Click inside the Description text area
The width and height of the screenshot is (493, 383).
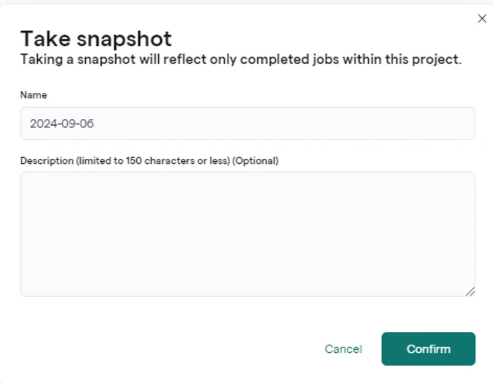click(247, 234)
